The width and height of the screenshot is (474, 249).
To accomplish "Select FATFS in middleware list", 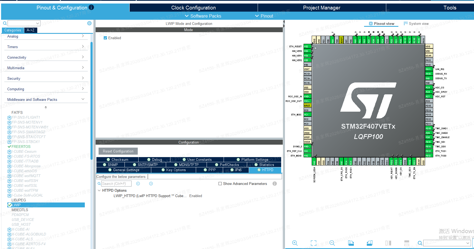I will click(x=17, y=112).
